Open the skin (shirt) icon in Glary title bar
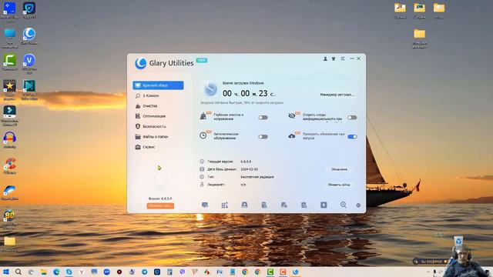Screen dimensions: 493x277 (x=334, y=58)
